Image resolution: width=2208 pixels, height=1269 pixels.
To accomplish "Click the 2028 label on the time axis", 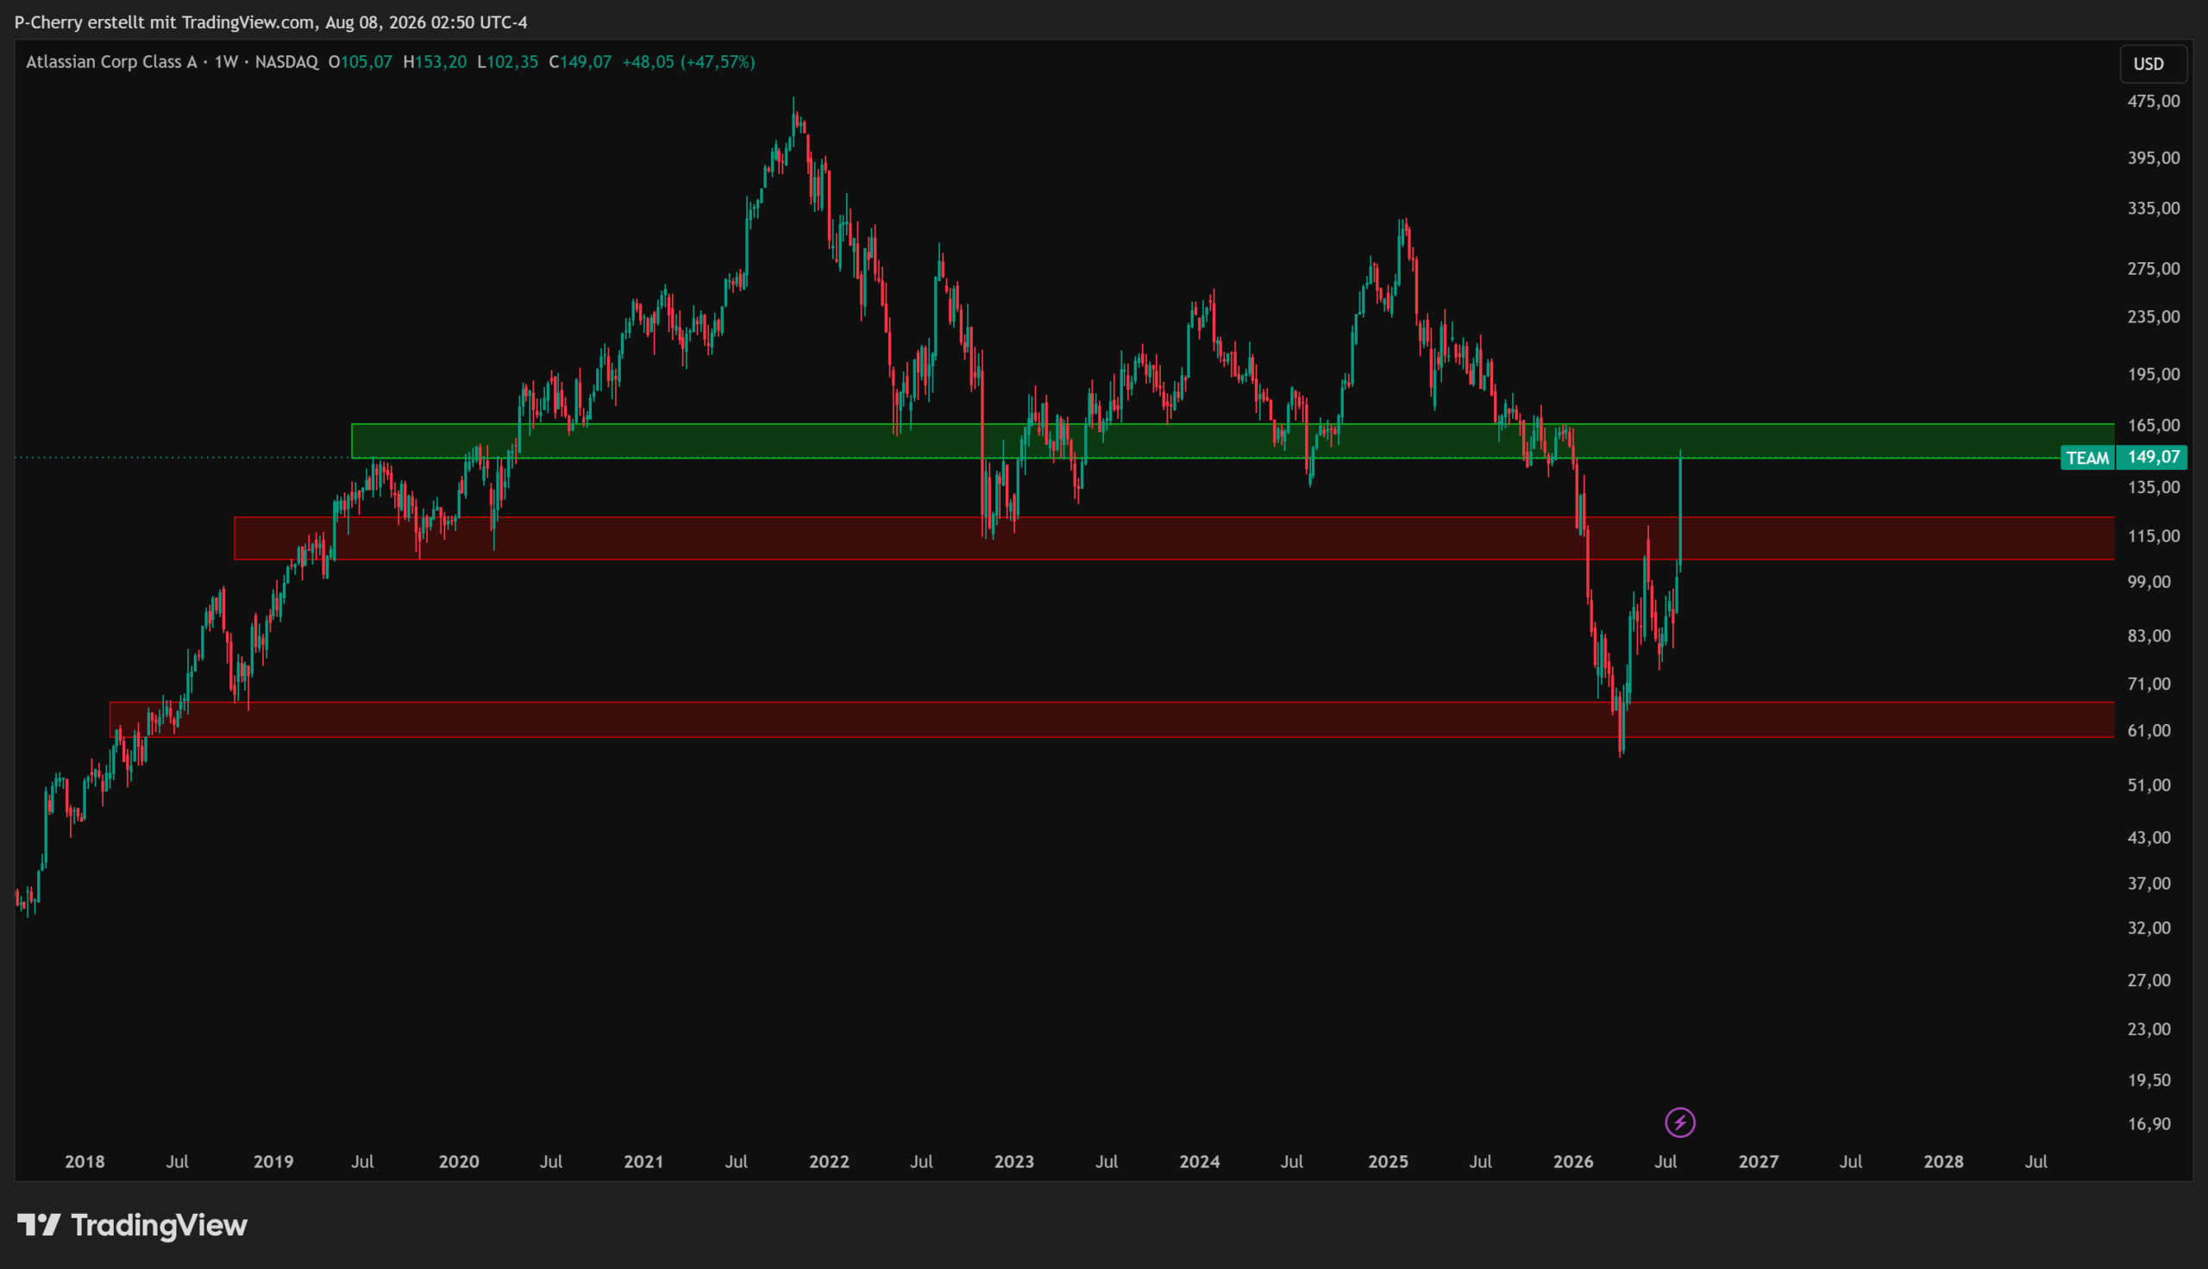I will [x=1944, y=1161].
